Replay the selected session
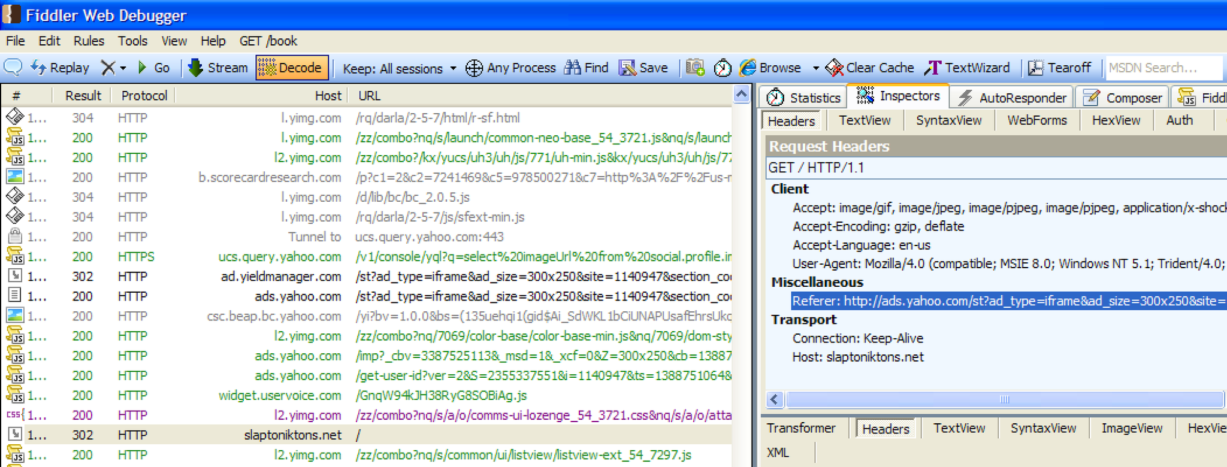1227x467 pixels. (x=60, y=68)
